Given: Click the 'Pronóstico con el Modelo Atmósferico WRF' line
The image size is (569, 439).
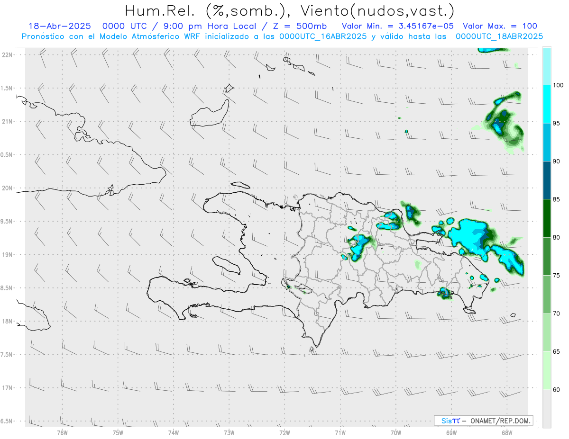Looking at the screenshot, I should pos(282,36).
